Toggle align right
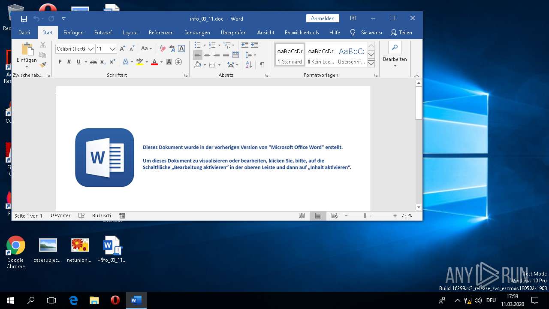Viewport: 549px width, 309px height. point(217,55)
